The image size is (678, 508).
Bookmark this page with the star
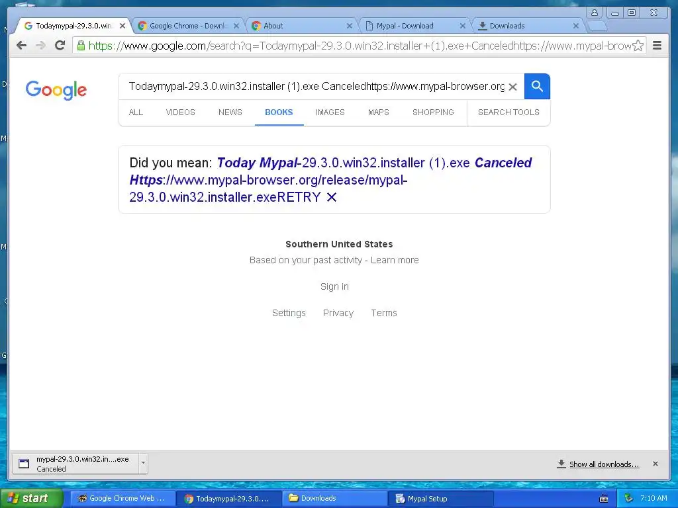[x=638, y=46]
